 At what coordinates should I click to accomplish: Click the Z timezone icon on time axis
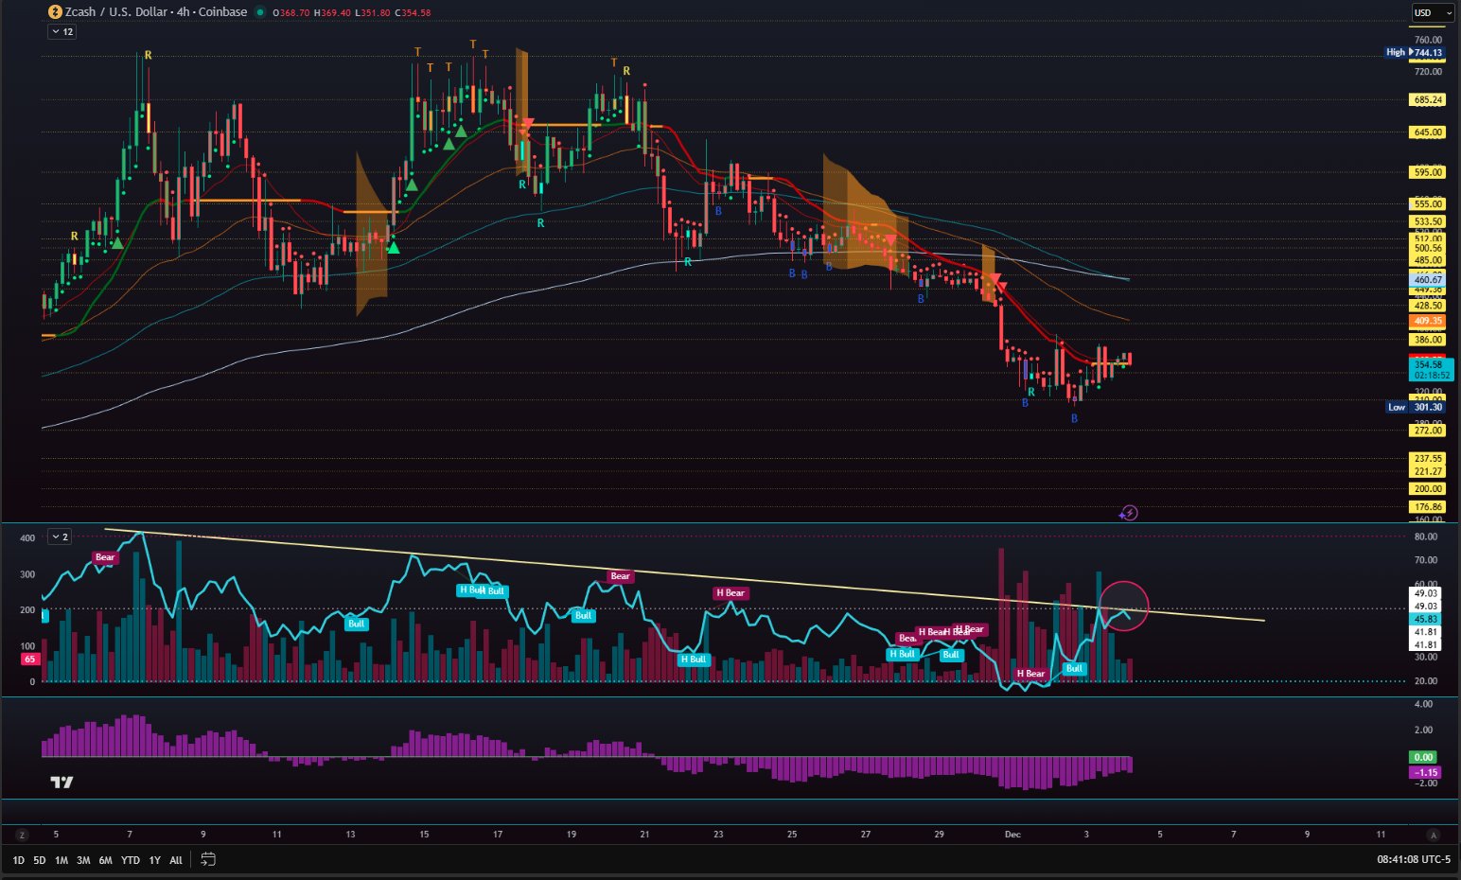point(23,835)
